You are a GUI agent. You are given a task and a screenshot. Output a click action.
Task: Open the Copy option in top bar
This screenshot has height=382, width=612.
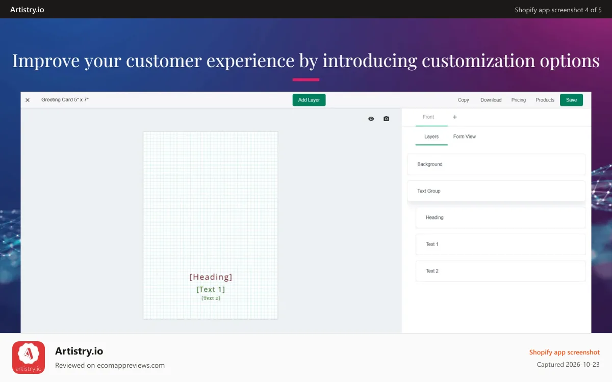[464, 100]
